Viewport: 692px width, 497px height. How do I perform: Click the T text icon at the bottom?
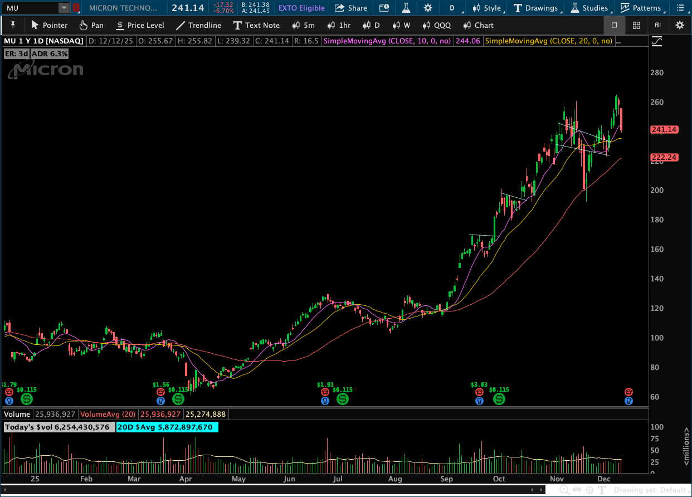point(602,490)
